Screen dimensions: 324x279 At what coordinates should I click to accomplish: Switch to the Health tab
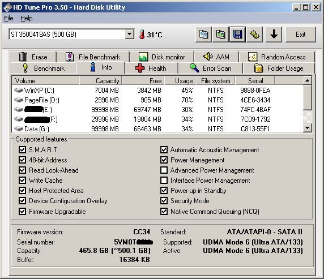(x=151, y=68)
